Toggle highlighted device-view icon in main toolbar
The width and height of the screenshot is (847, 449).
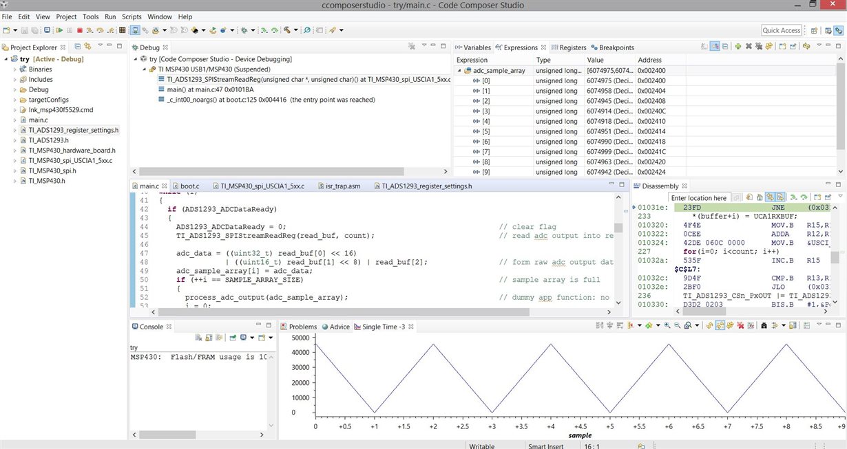pyautogui.click(x=135, y=30)
